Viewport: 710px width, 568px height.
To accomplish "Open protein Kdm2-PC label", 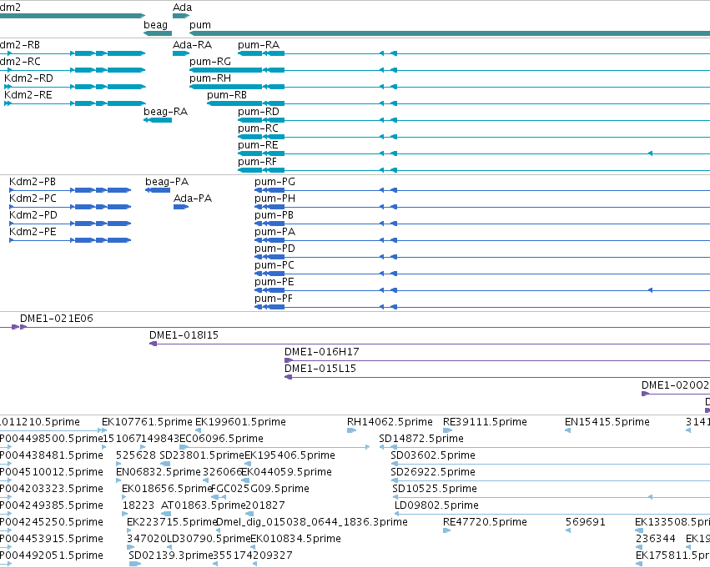I will 33,199.
